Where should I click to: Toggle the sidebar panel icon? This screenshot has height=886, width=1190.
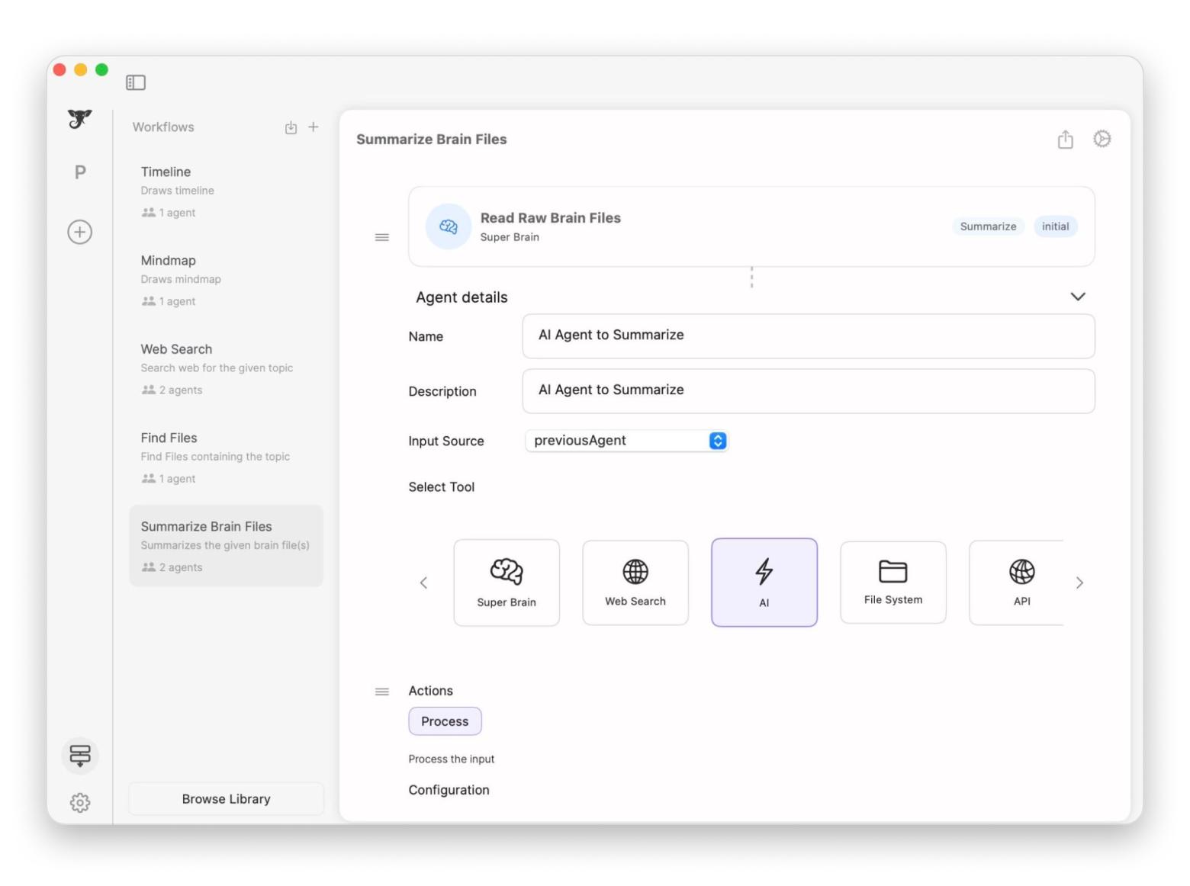pyautogui.click(x=136, y=82)
